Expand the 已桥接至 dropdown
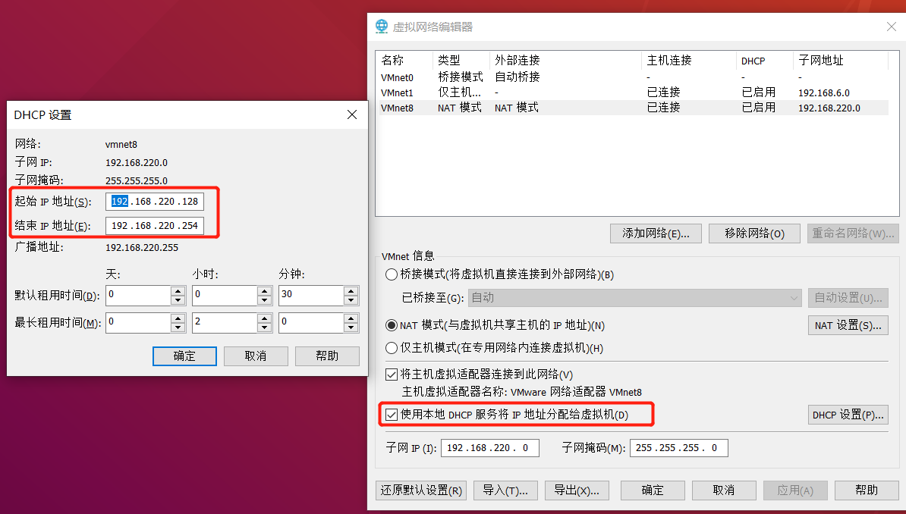906x514 pixels. (x=634, y=298)
